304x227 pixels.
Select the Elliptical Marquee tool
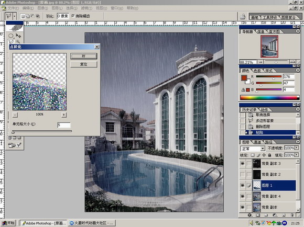[11, 36]
